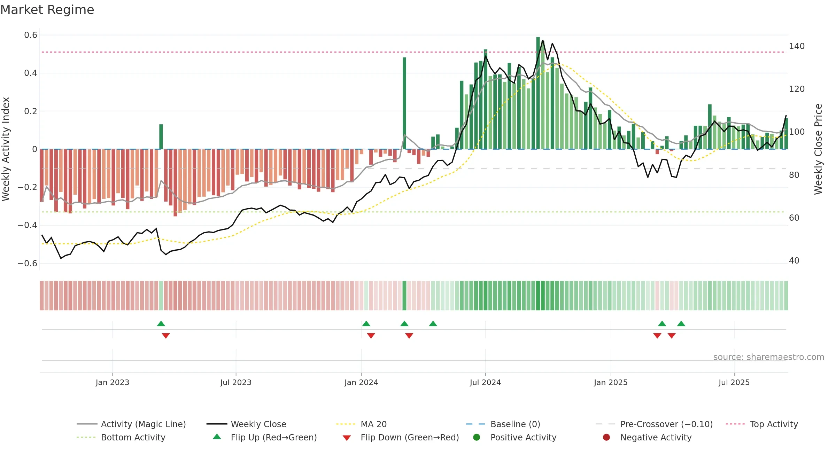Click the red flip-down triangle just after Jan 2024
The width and height of the screenshot is (836, 470).
coord(371,336)
